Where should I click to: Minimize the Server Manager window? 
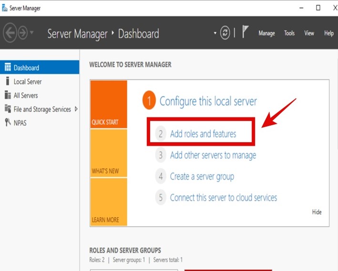[301, 8]
